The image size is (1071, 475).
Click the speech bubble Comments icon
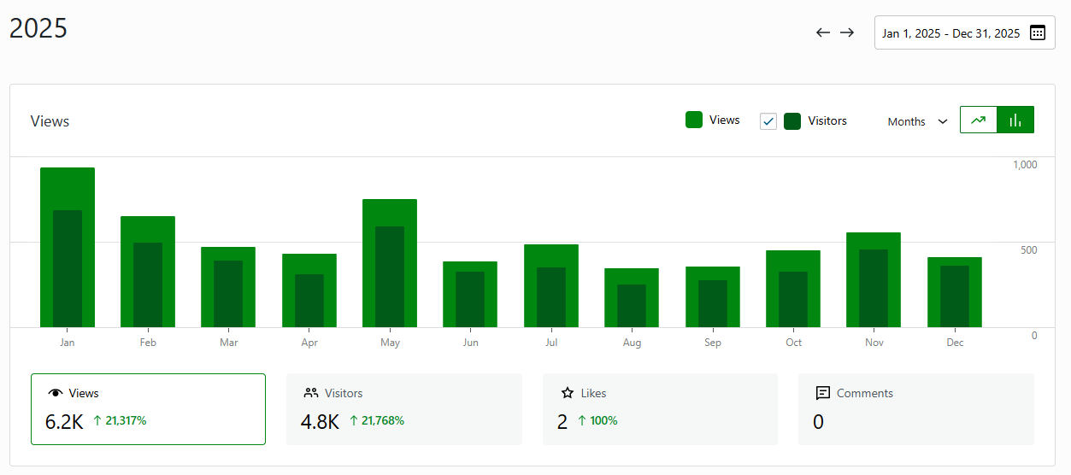pos(823,393)
